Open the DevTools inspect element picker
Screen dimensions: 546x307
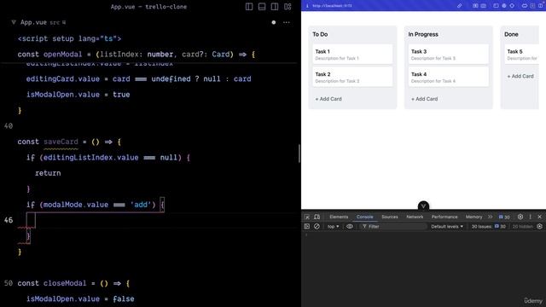[x=307, y=217]
